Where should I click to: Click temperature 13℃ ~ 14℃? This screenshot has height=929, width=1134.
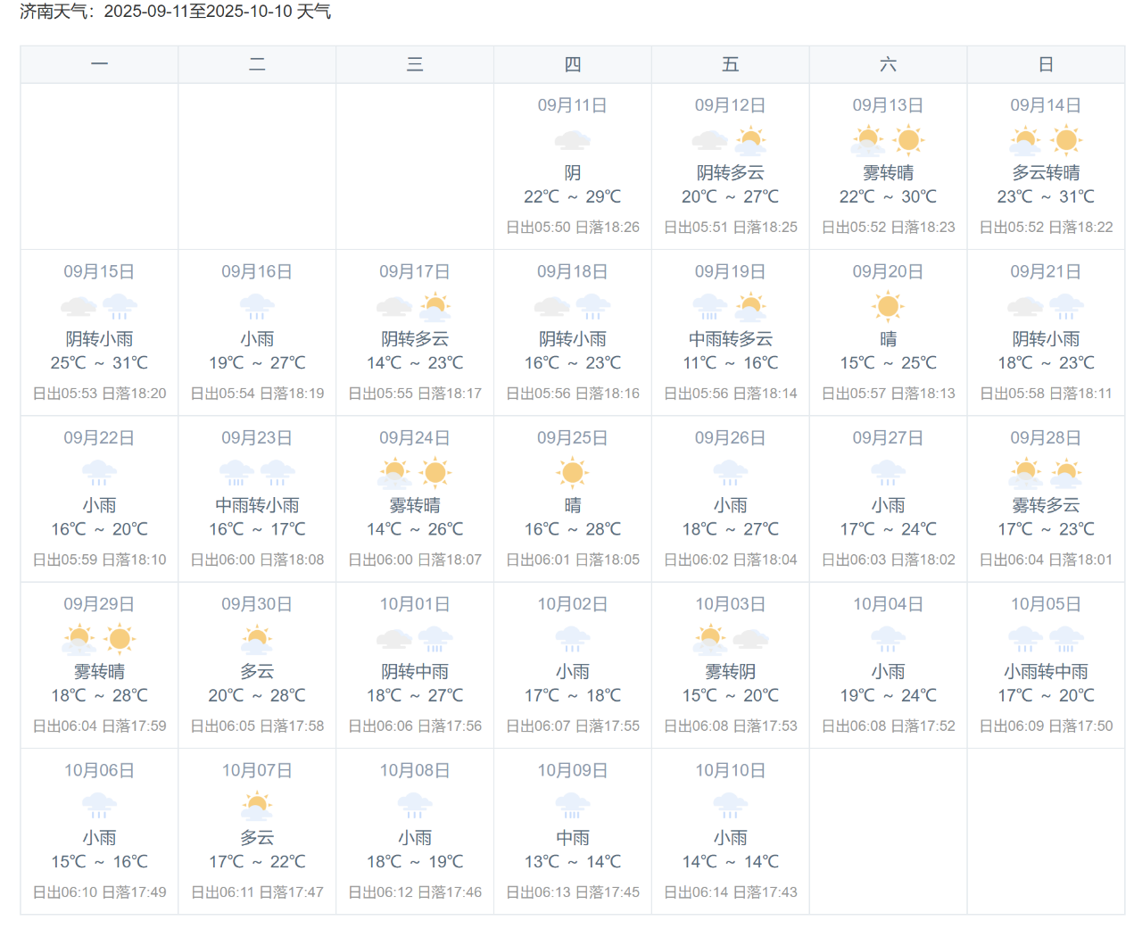(x=572, y=862)
